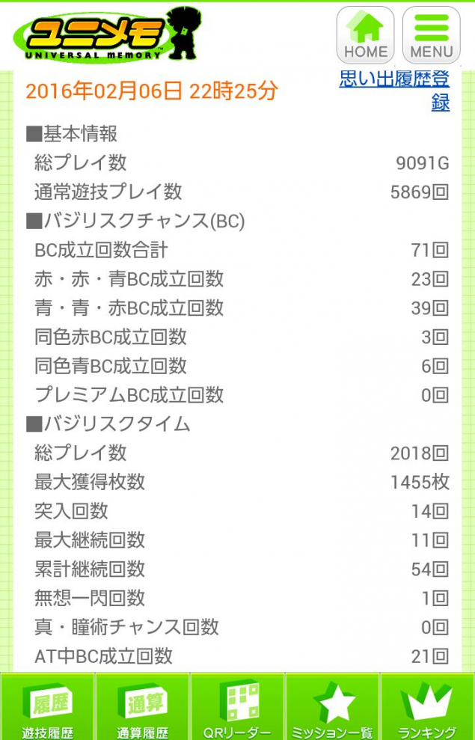The height and width of the screenshot is (740, 475).
Task: Tap the HOME house icon
Action: (365, 35)
